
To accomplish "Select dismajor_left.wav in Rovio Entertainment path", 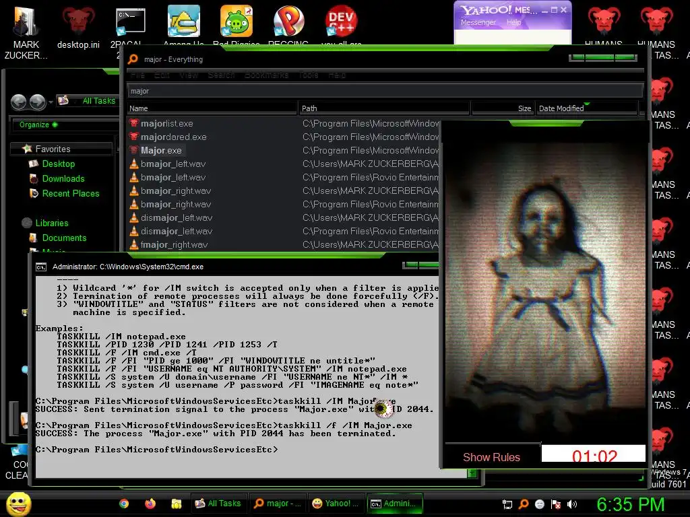I will (177, 232).
